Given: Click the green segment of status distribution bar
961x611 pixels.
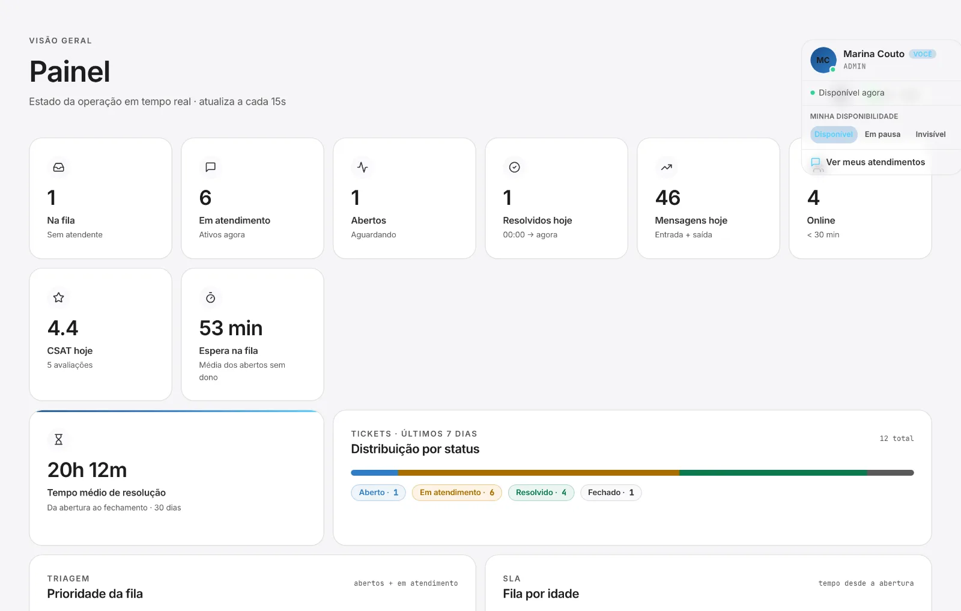Looking at the screenshot, I should [773, 473].
